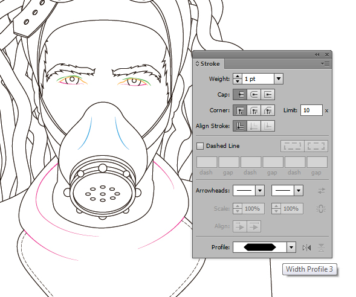Select the Butt Cap icon
The height and width of the screenshot is (297, 356).
240,95
